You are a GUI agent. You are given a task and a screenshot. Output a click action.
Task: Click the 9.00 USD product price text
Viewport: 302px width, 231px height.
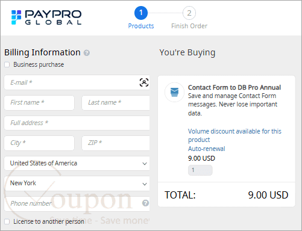[x=201, y=158]
